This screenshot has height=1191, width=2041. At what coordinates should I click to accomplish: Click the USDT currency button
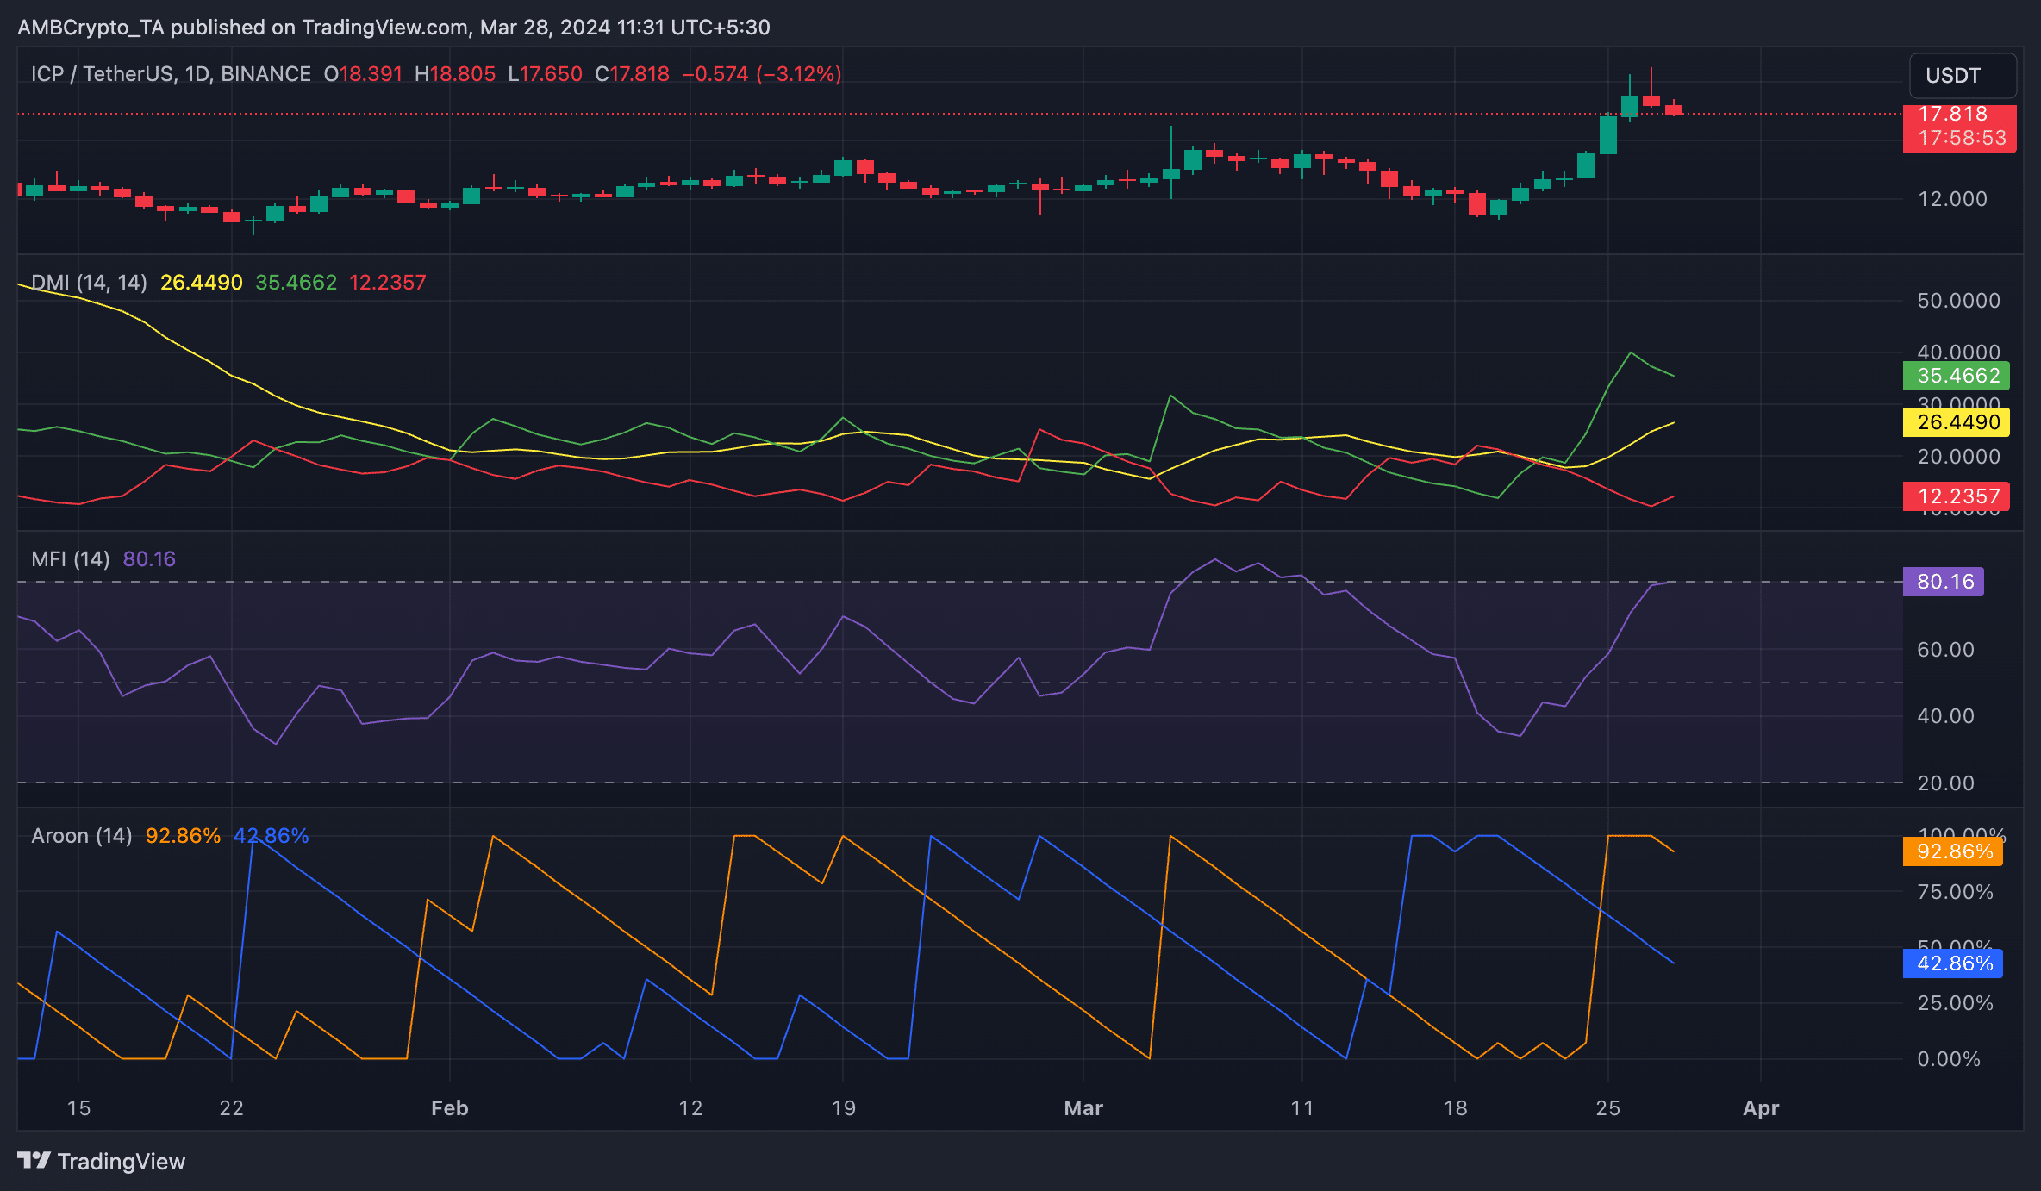tap(1963, 76)
